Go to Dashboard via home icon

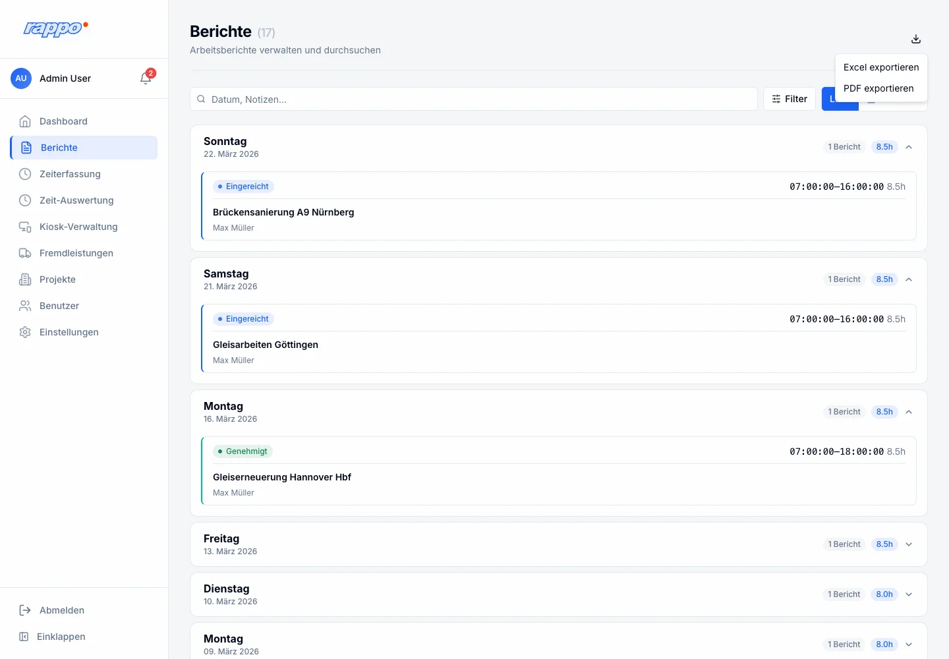(x=25, y=121)
